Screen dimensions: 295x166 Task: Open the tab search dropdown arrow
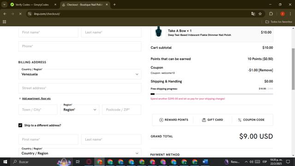click(4, 5)
